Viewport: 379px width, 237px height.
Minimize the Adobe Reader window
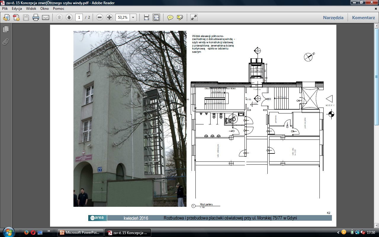[x=354, y=2]
